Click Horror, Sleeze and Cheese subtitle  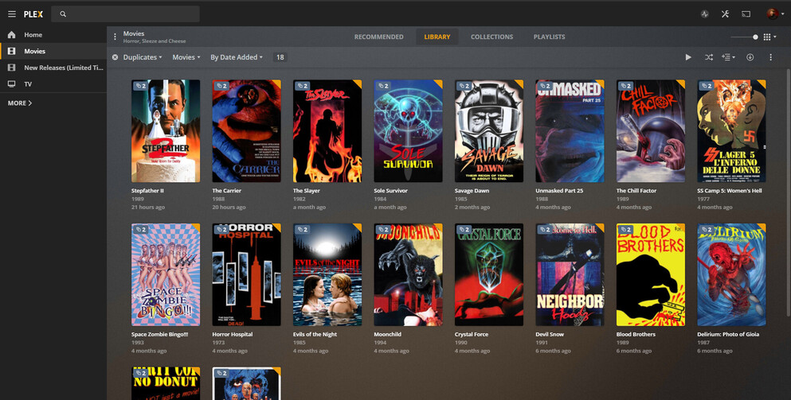[155, 41]
